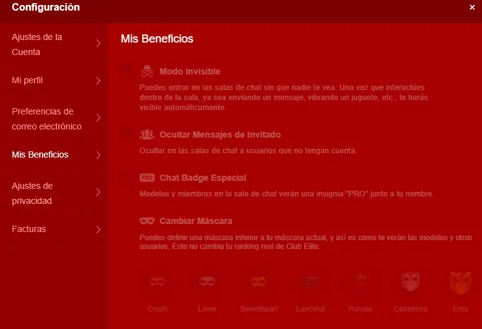This screenshot has width=482, height=329.
Task: Close the Configuración dialog
Action: point(472,7)
